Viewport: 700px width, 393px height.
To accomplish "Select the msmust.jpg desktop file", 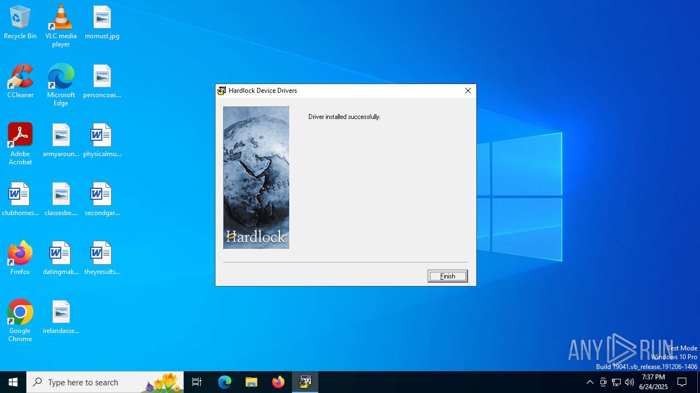I will [x=102, y=23].
